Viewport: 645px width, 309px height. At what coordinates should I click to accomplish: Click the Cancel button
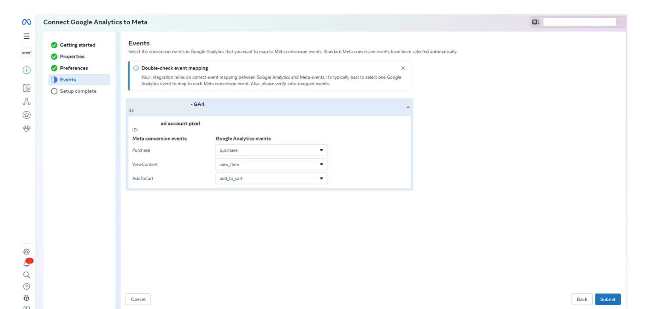(x=138, y=299)
